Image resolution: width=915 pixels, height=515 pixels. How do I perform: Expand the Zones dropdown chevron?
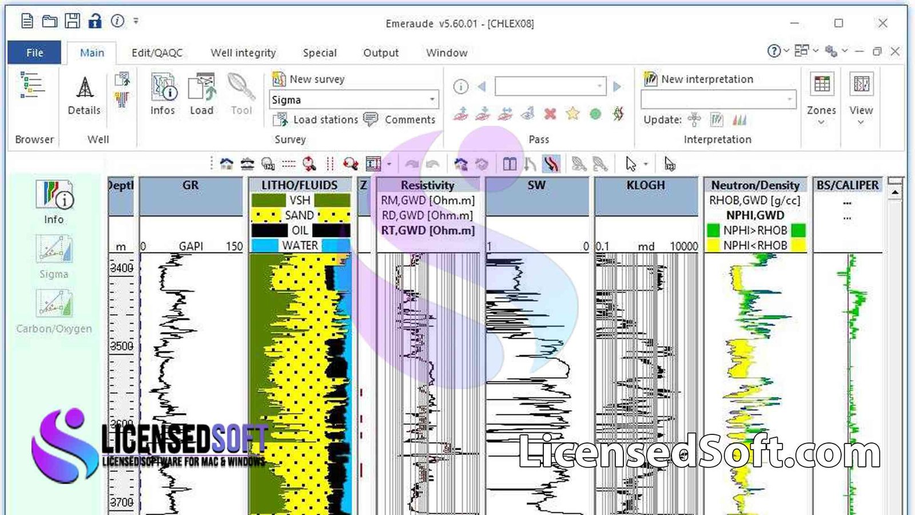coord(821,122)
